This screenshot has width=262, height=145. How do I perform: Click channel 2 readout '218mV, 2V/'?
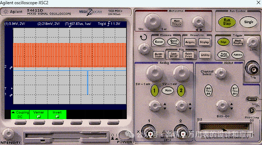[x=48, y=24]
